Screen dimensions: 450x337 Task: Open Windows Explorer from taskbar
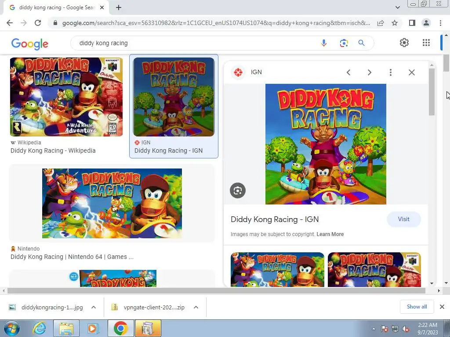pyautogui.click(x=67, y=328)
